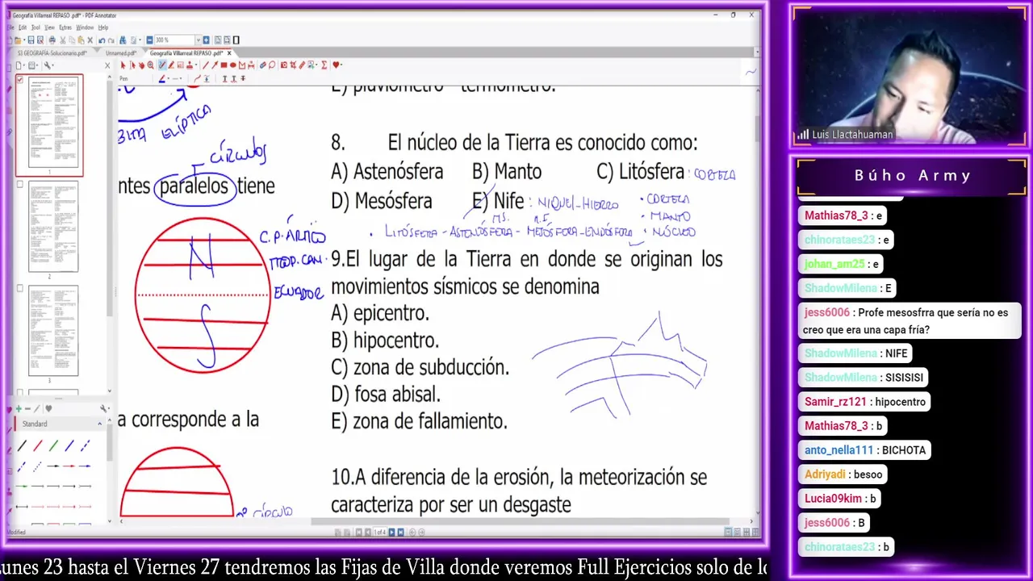Toggle full screen view icon in toolbar
The image size is (1033, 581).
tap(236, 40)
